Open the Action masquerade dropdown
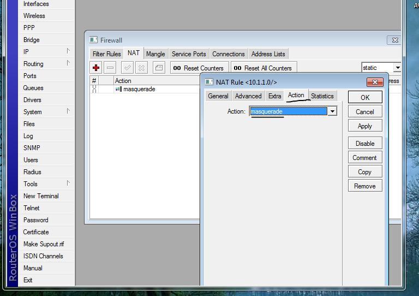 [332, 111]
